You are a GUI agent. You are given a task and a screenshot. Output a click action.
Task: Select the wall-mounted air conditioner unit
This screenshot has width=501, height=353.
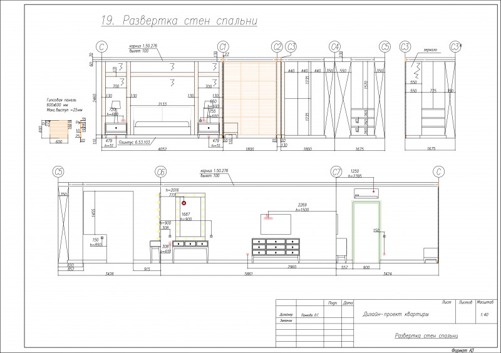[x=366, y=193]
